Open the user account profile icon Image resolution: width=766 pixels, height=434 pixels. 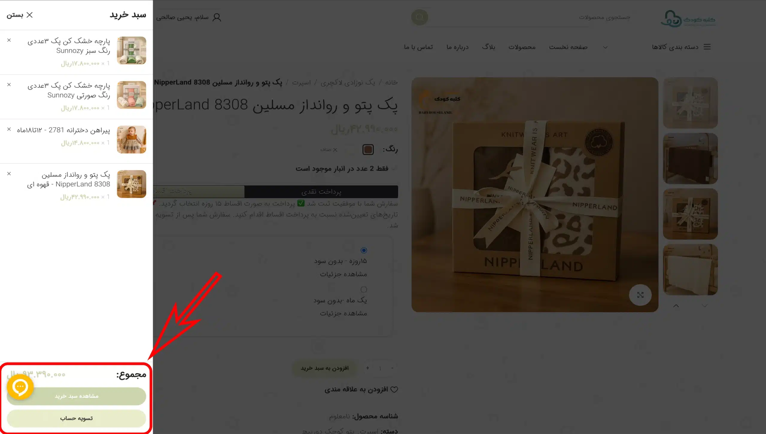point(217,17)
